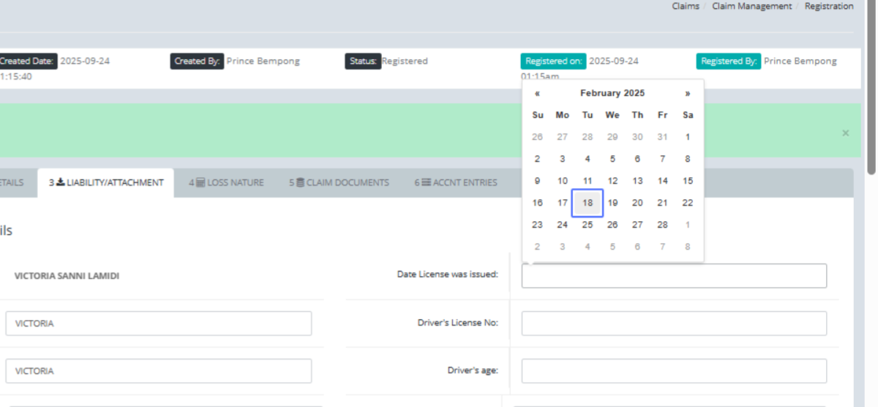Image resolution: width=878 pixels, height=407 pixels.
Task: Select March 8 in trailing days
Action: pos(687,247)
